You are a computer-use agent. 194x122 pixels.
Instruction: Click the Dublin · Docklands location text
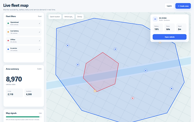[165, 20]
